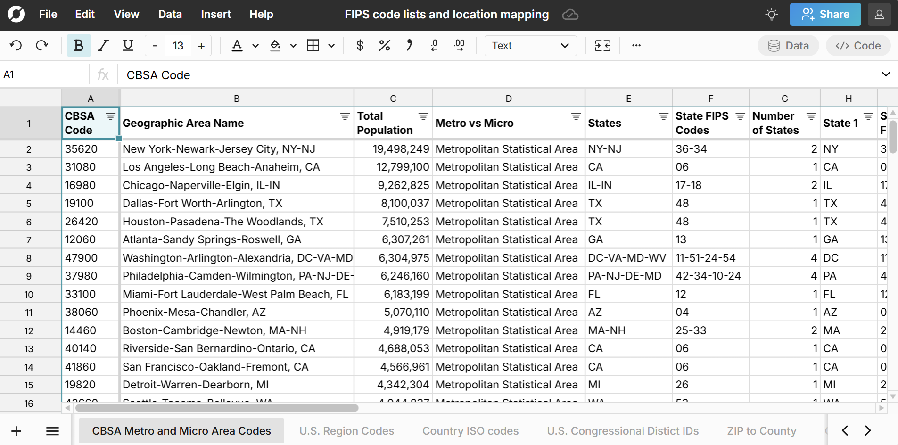Apply currency format with the $ icon

coord(360,45)
